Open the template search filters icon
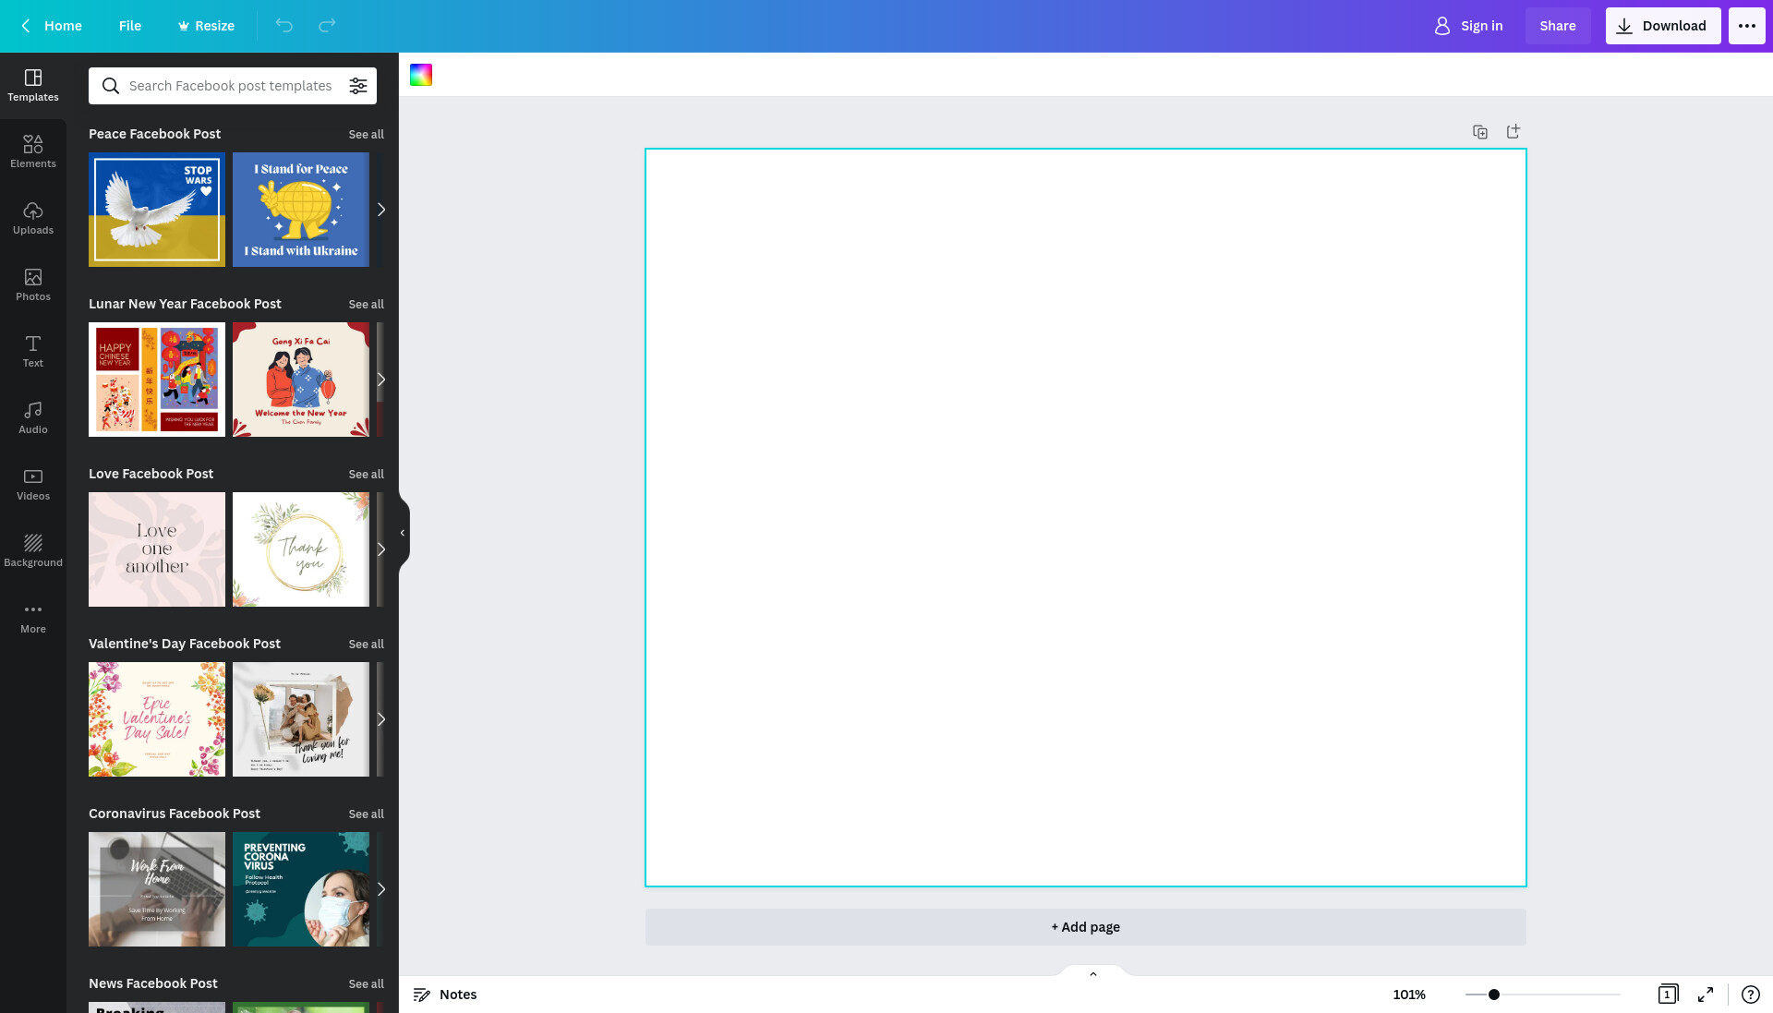 click(x=358, y=86)
